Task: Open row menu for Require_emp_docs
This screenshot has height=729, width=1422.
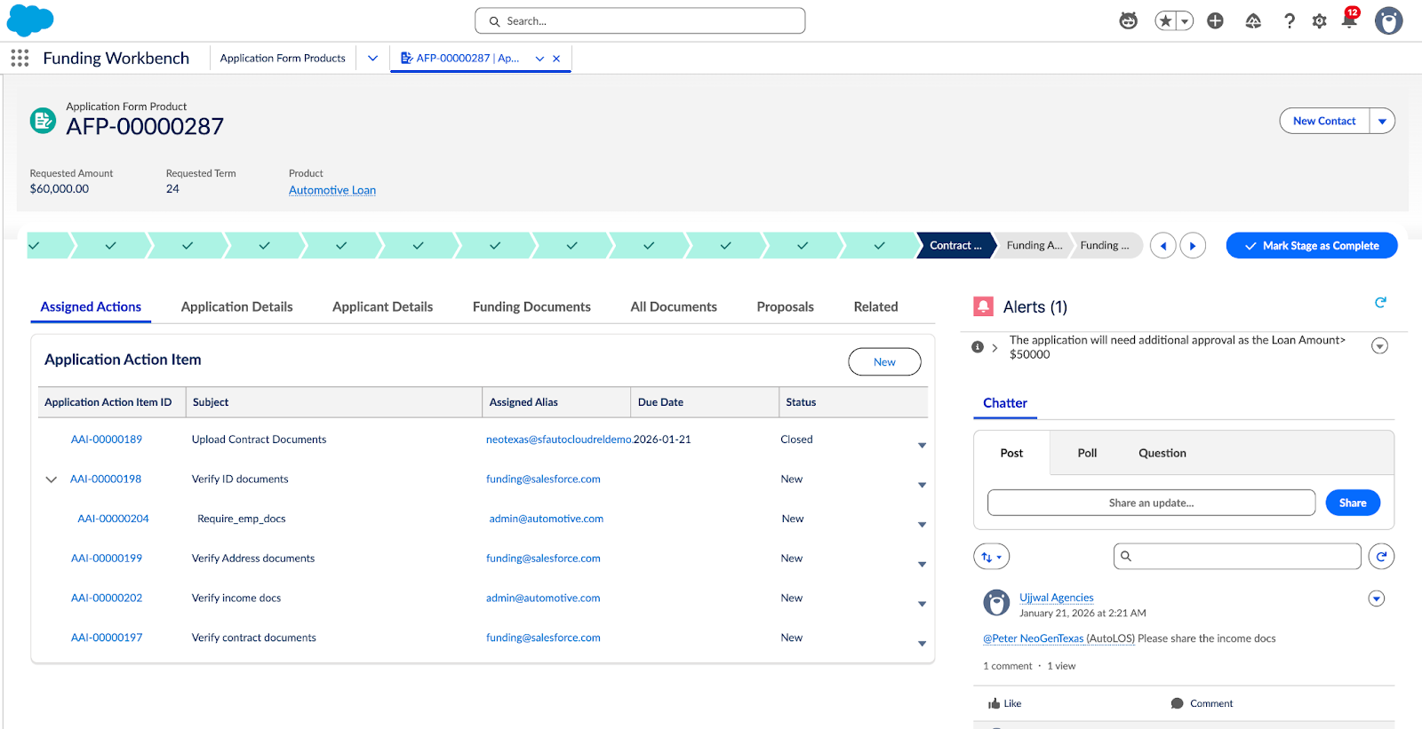Action: click(x=922, y=524)
